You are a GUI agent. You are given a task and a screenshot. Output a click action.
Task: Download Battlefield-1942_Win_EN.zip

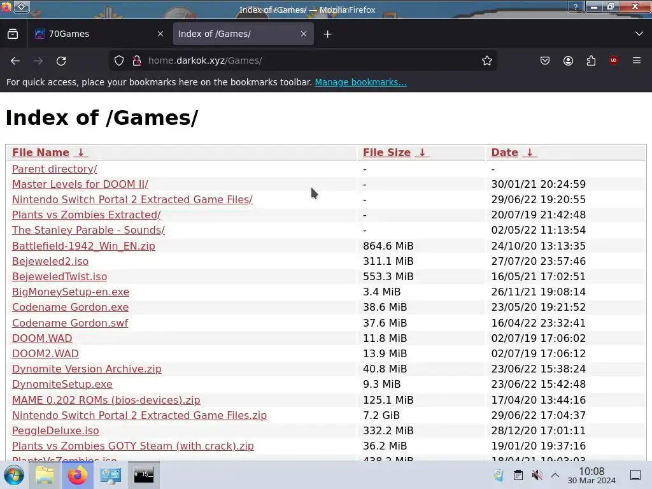point(83,246)
